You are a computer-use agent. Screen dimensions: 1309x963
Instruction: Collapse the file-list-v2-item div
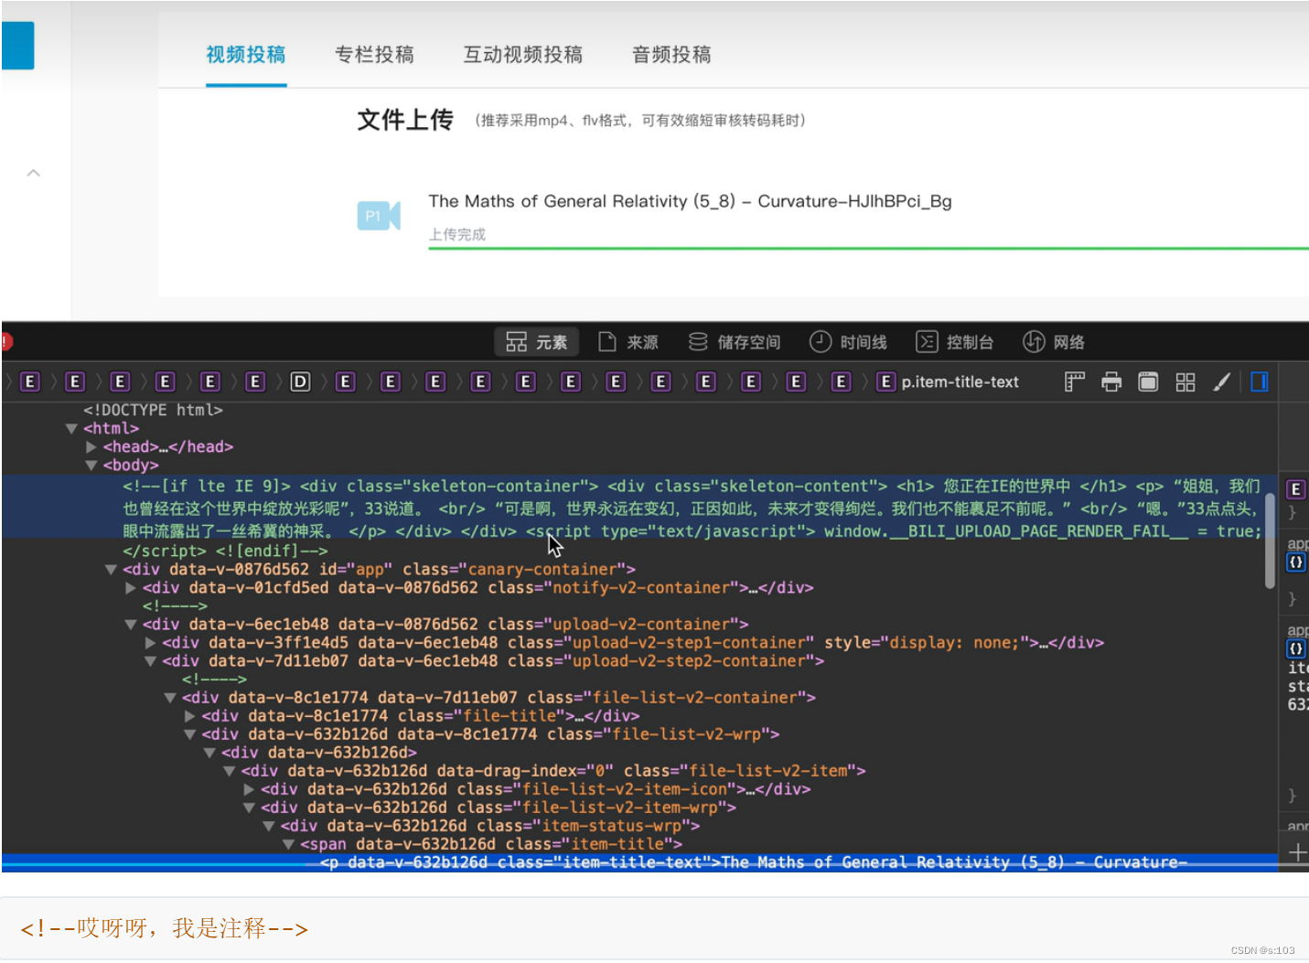[230, 771]
